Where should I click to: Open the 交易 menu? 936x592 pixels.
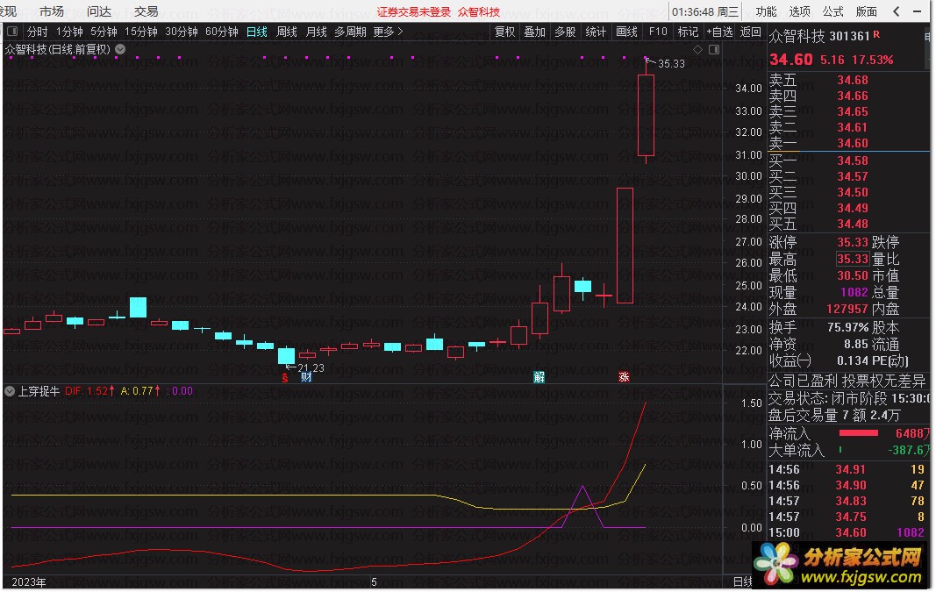(x=146, y=11)
